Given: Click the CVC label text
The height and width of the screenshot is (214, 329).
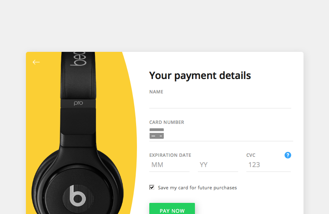Looking at the screenshot, I should click(251, 155).
